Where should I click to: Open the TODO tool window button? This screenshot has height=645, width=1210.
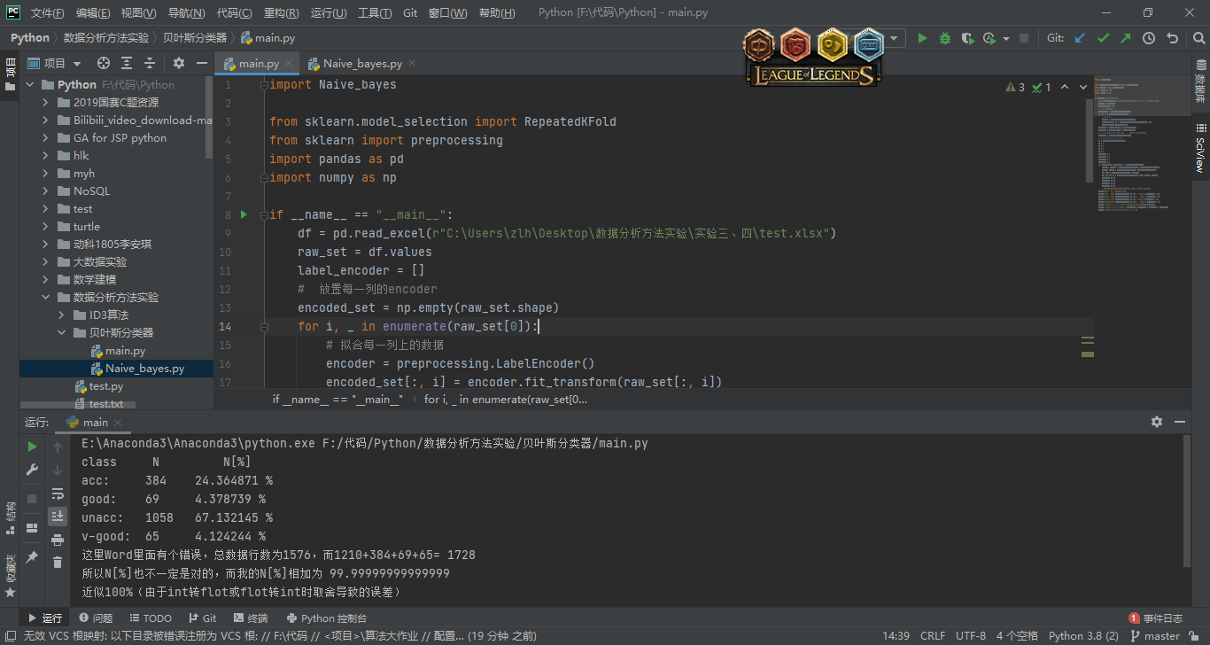tap(151, 618)
